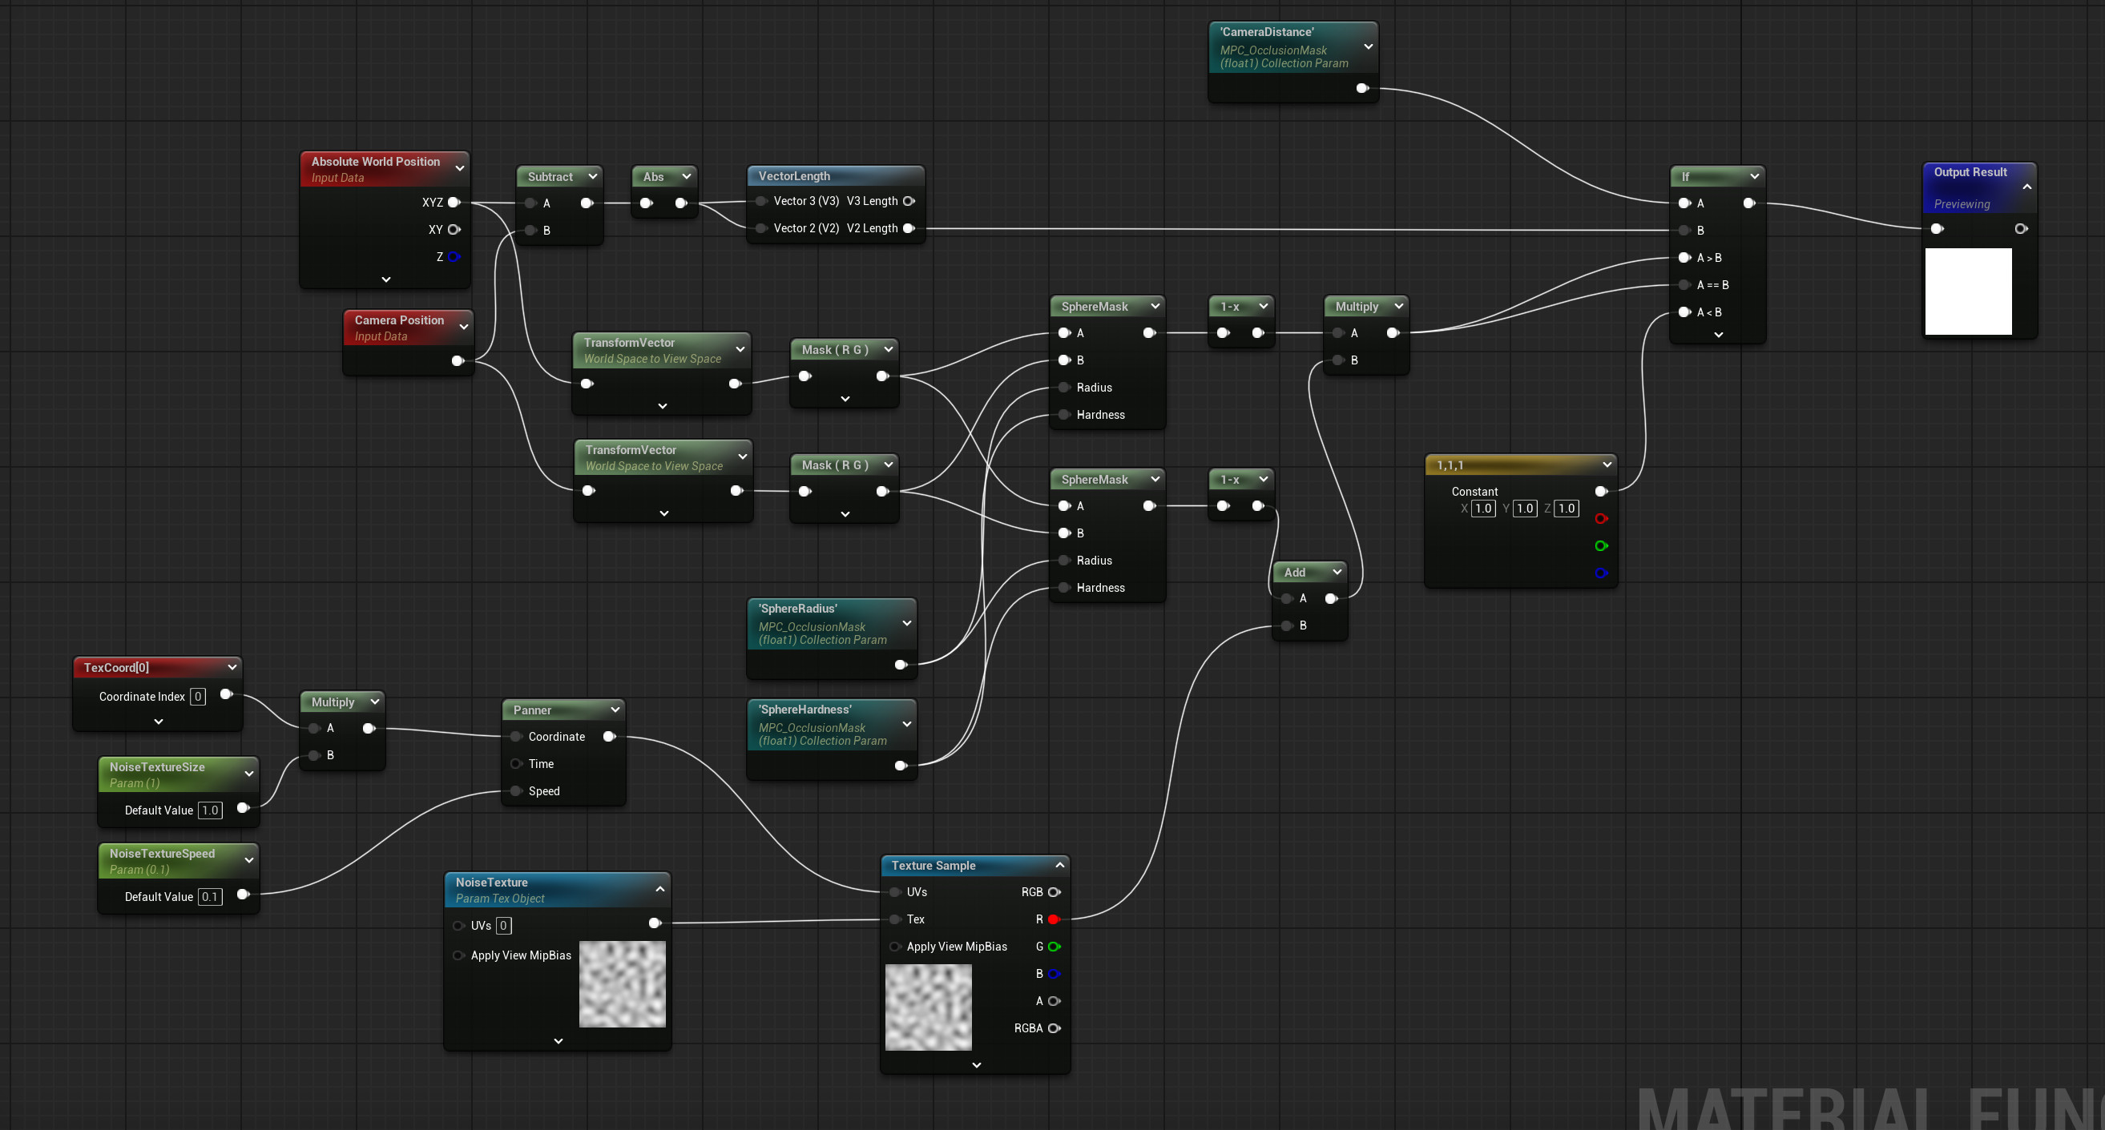Click the If node A > B input pin
The height and width of the screenshot is (1130, 2105).
(x=1684, y=257)
